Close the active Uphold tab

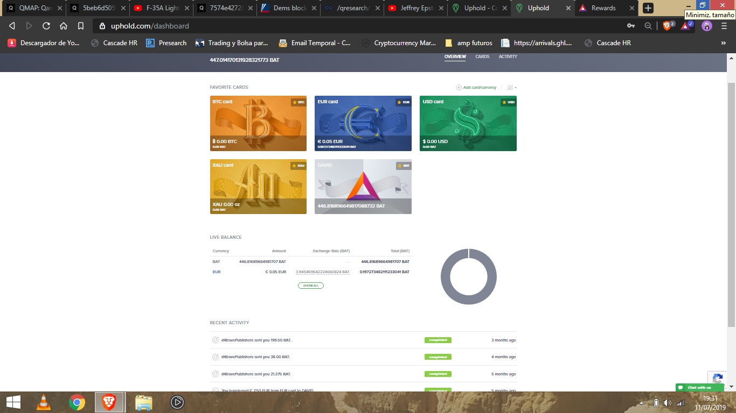tap(568, 8)
